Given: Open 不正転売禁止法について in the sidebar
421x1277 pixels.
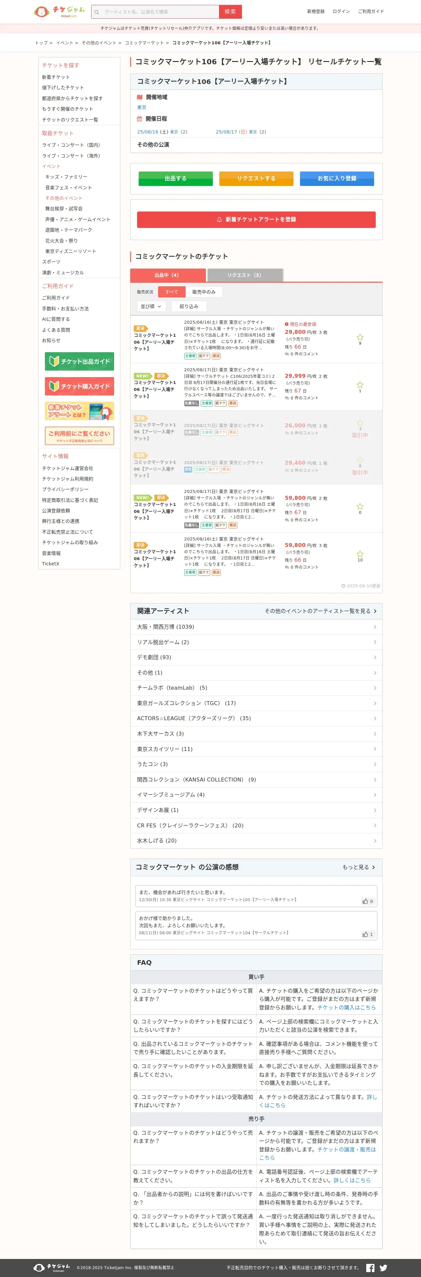Looking at the screenshot, I should (x=68, y=532).
